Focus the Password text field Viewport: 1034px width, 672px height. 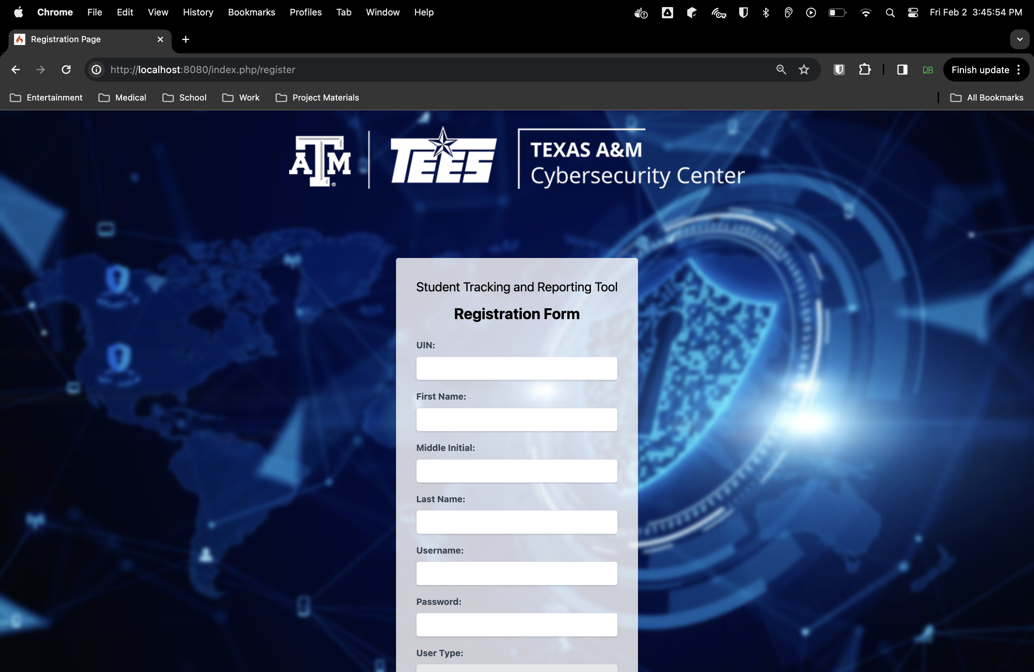click(x=517, y=625)
